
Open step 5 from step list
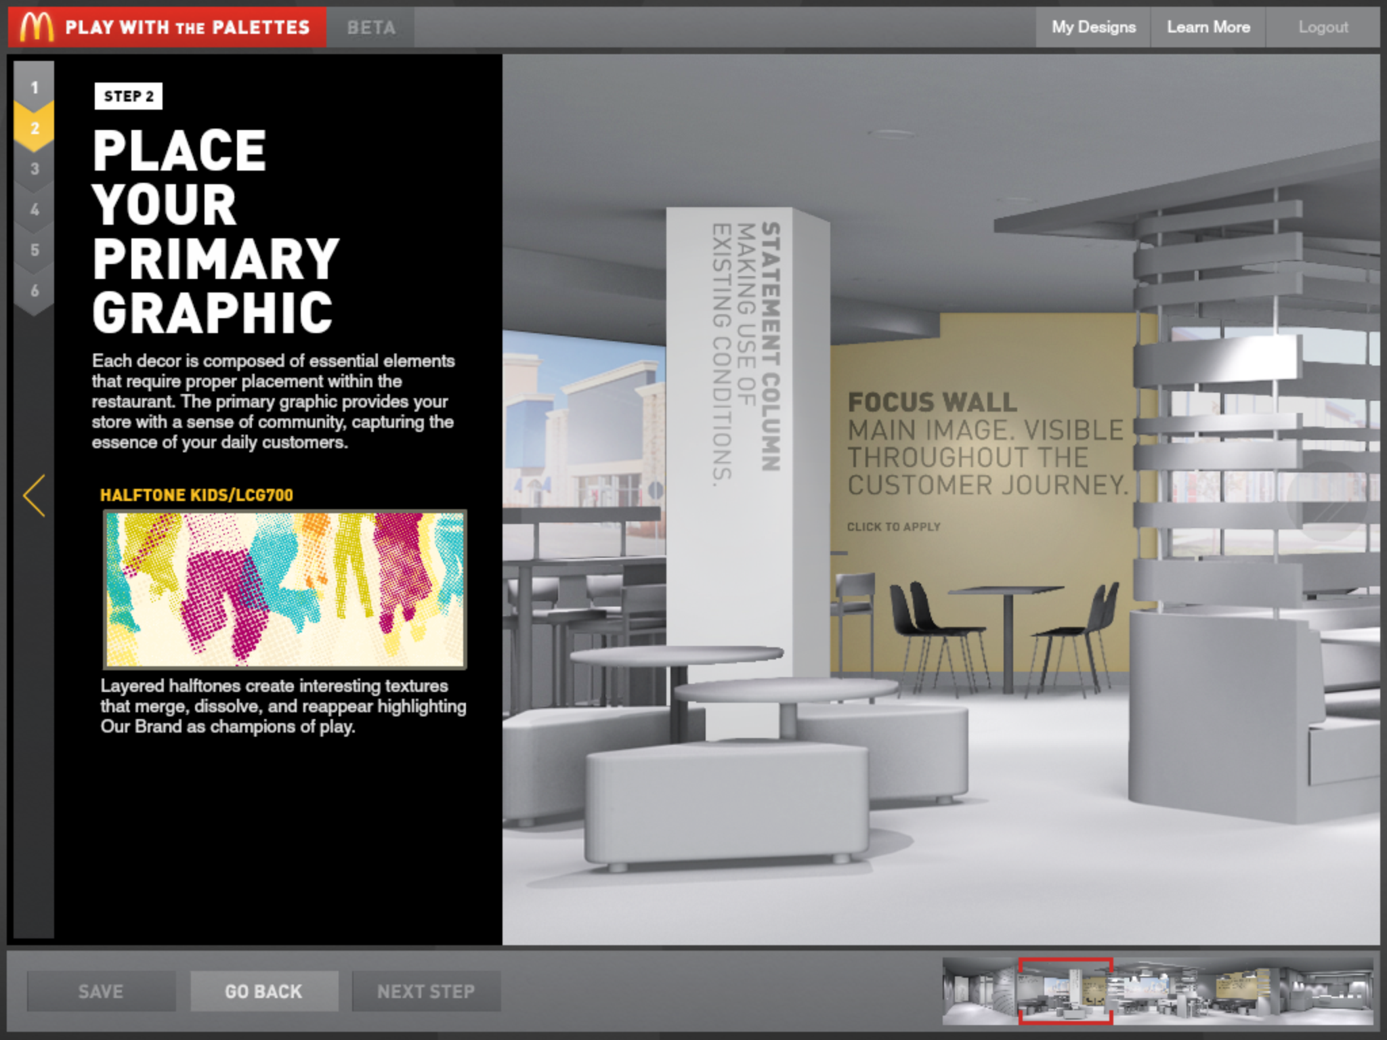pos(35,250)
